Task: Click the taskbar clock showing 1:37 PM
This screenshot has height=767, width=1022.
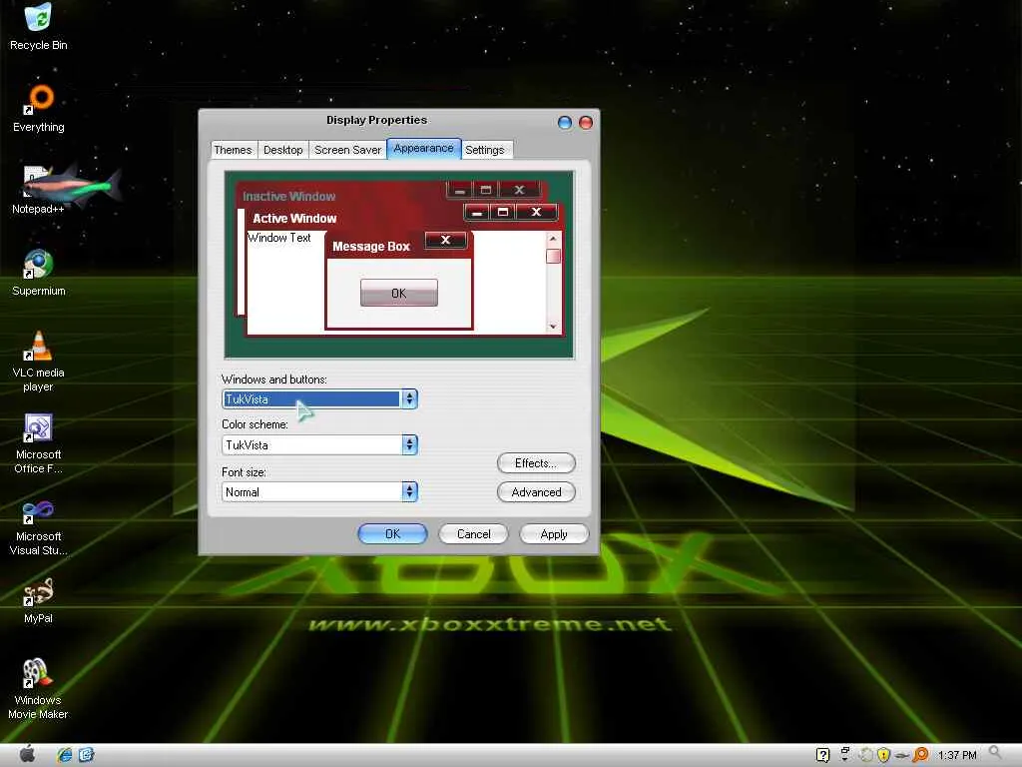Action: coord(957,755)
